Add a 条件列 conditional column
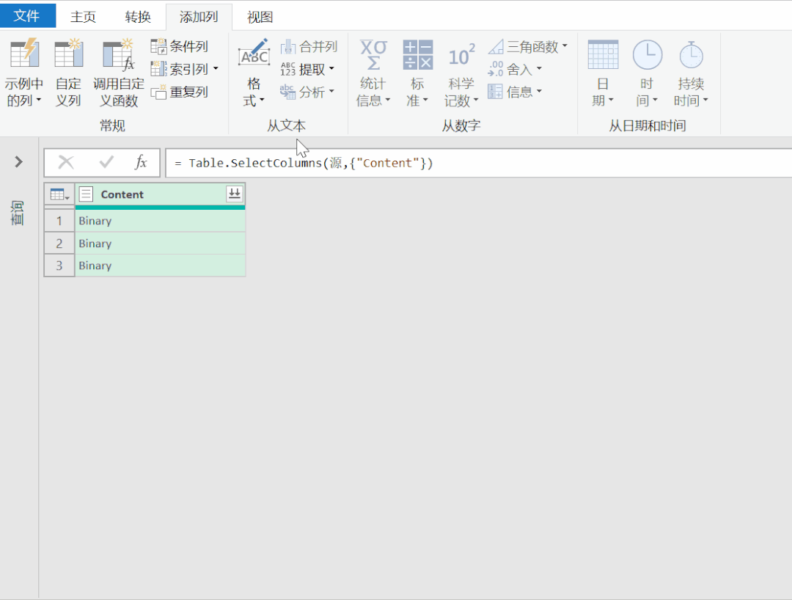Image resolution: width=792 pixels, height=600 pixels. tap(180, 46)
